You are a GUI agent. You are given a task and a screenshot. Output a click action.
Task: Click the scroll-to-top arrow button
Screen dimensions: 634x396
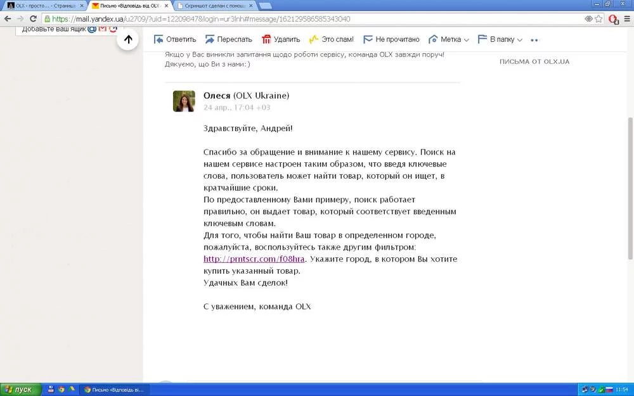(x=128, y=39)
